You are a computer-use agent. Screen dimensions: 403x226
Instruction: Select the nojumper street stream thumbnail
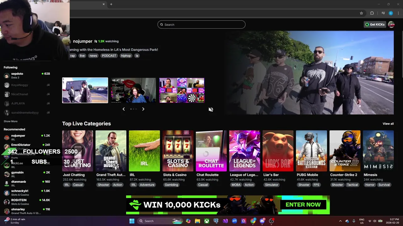pos(85,90)
